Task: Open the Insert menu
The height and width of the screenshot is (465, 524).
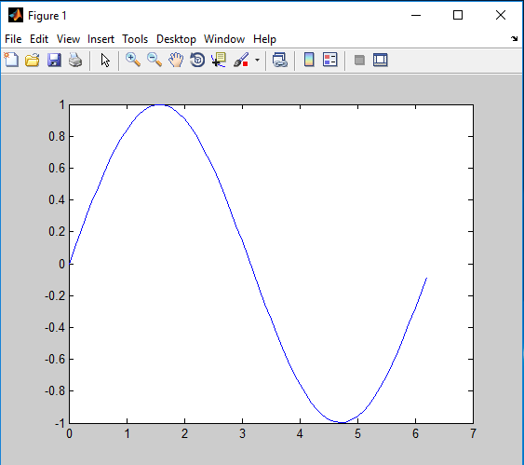Action: click(x=101, y=39)
